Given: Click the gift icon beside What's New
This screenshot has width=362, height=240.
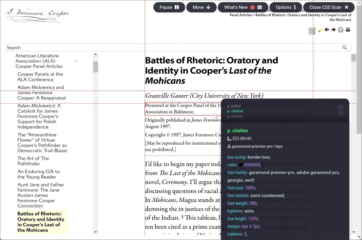Looking at the screenshot, I should tap(260, 7).
